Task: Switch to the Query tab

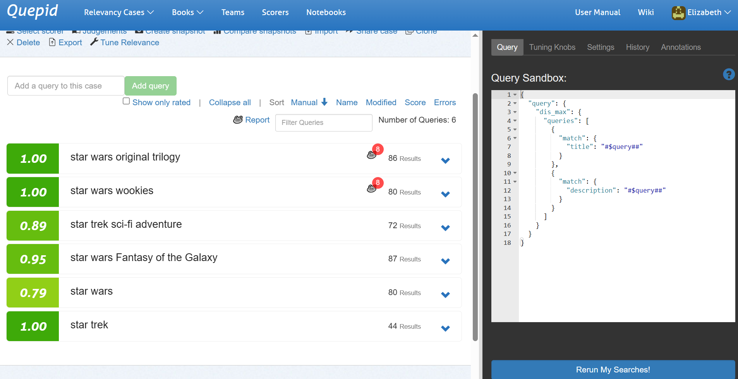Action: point(507,47)
